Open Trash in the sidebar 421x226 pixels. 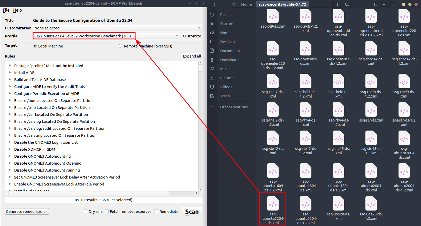(225, 96)
